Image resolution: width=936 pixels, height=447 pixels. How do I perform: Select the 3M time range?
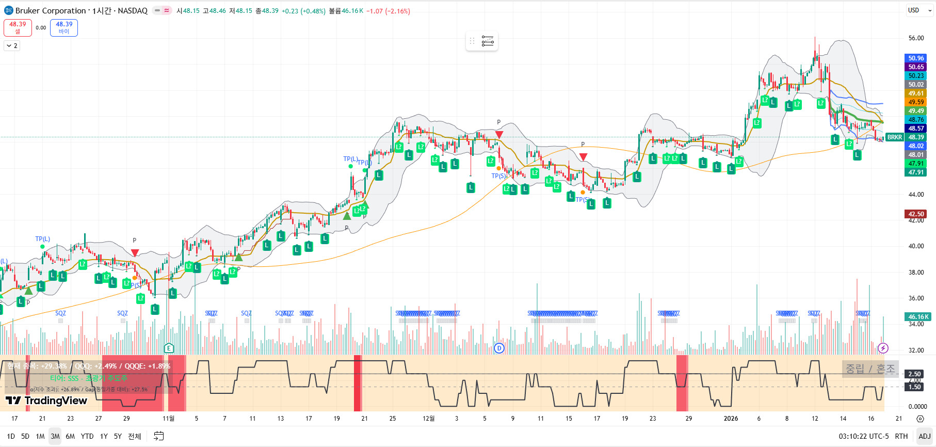55,436
